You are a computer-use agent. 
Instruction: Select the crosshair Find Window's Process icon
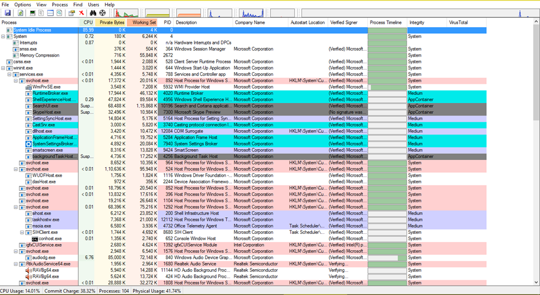[102, 13]
